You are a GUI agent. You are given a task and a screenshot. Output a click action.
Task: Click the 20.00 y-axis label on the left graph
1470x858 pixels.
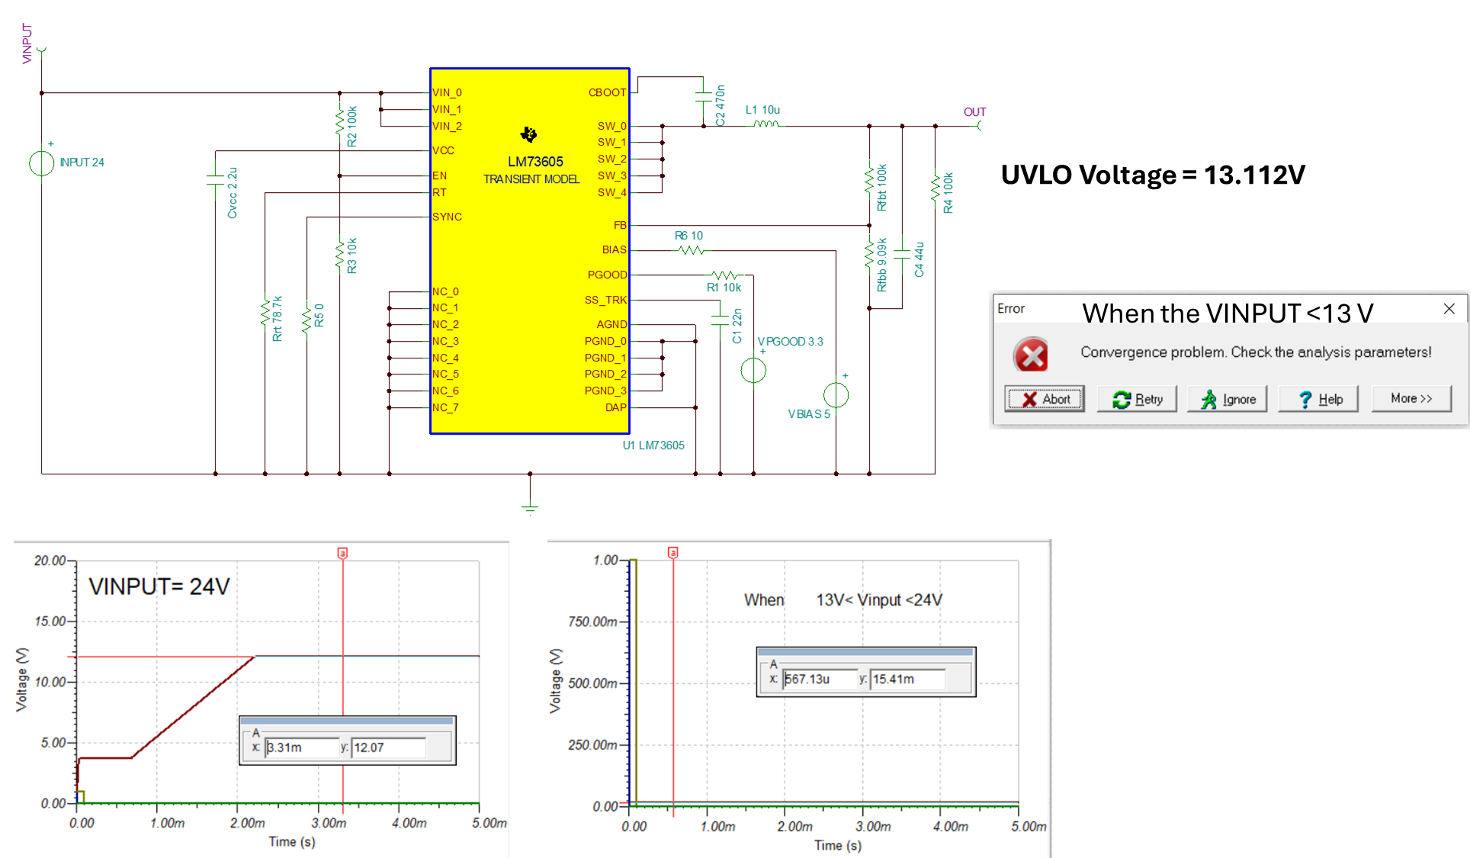coord(50,561)
